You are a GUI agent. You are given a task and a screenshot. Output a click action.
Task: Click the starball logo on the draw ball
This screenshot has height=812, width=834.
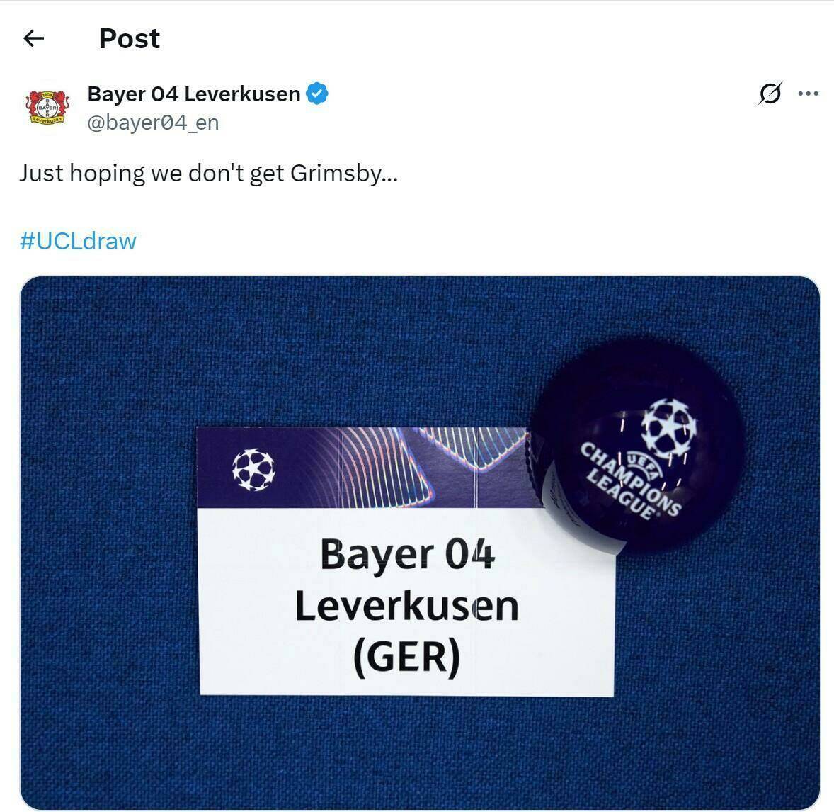point(668,429)
